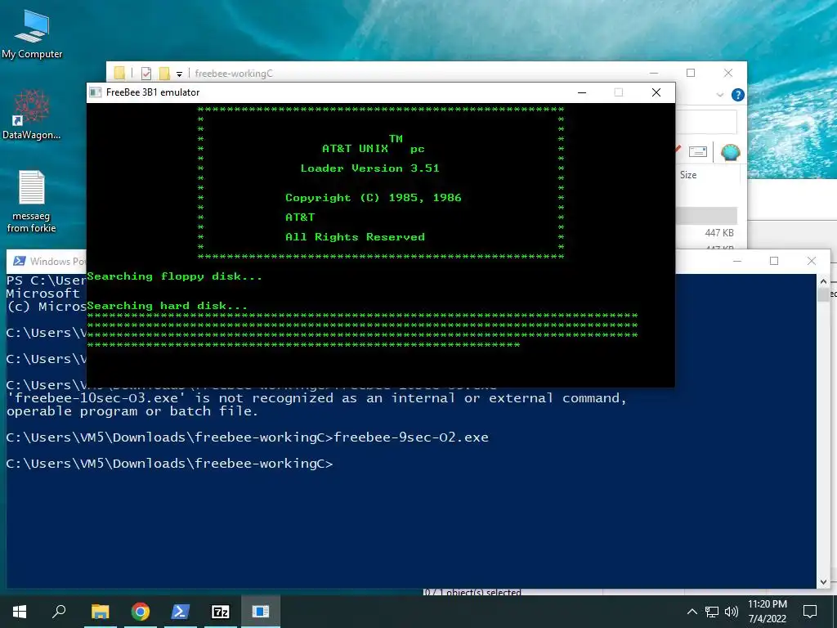The image size is (837, 628).
Task: Maximize the freebee-workingC Explorer window
Action: [x=691, y=73]
